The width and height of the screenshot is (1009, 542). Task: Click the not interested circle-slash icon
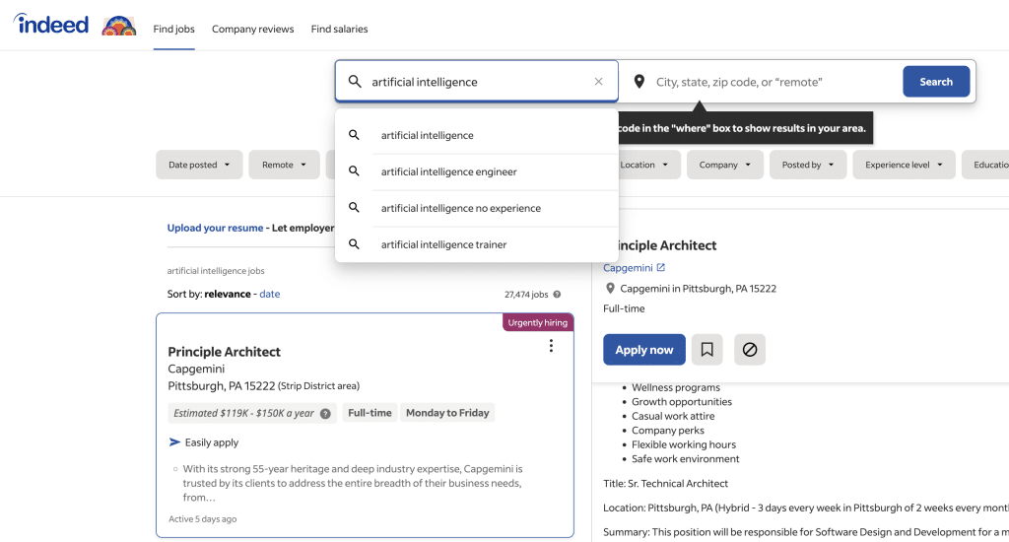[750, 350]
